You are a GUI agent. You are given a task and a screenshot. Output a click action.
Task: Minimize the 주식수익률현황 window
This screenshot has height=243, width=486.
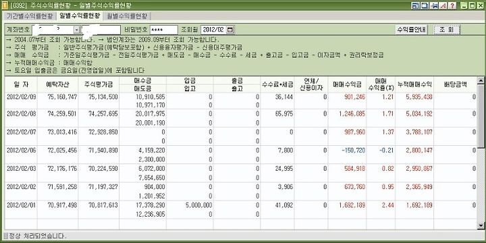(464, 5)
